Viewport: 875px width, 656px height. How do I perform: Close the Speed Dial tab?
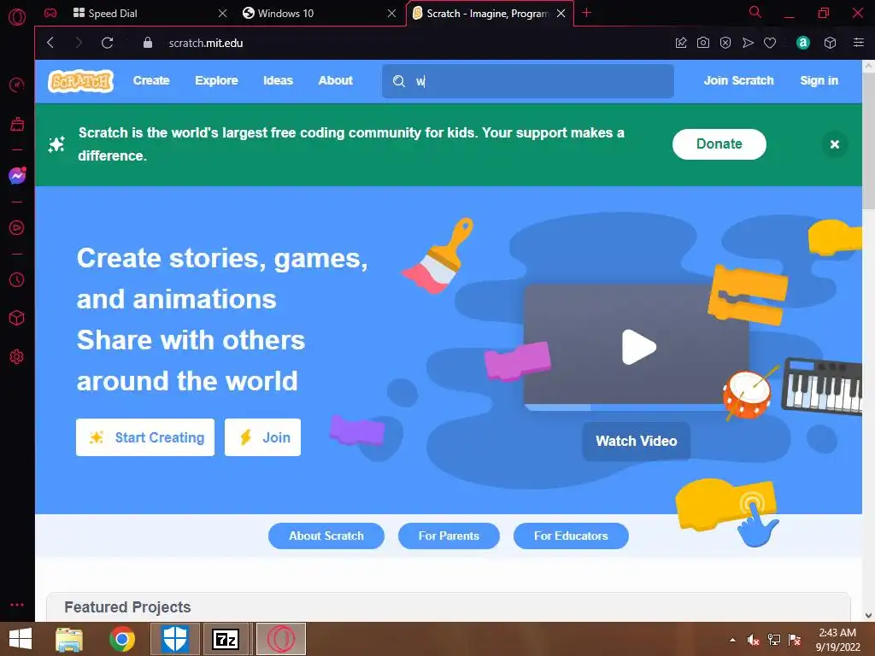(223, 13)
